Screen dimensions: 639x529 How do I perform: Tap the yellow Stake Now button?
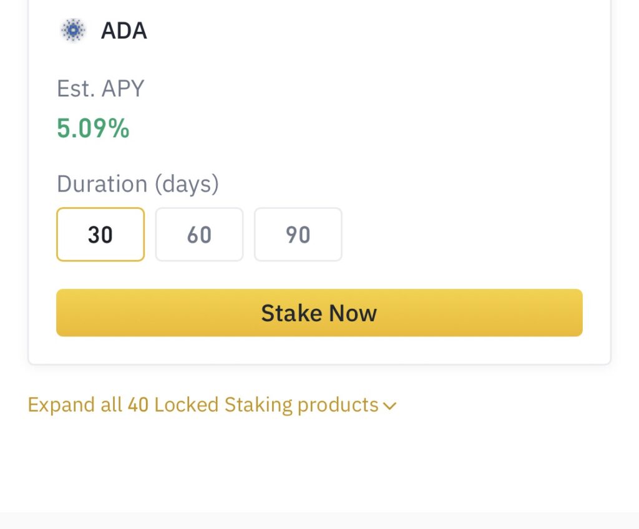319,313
